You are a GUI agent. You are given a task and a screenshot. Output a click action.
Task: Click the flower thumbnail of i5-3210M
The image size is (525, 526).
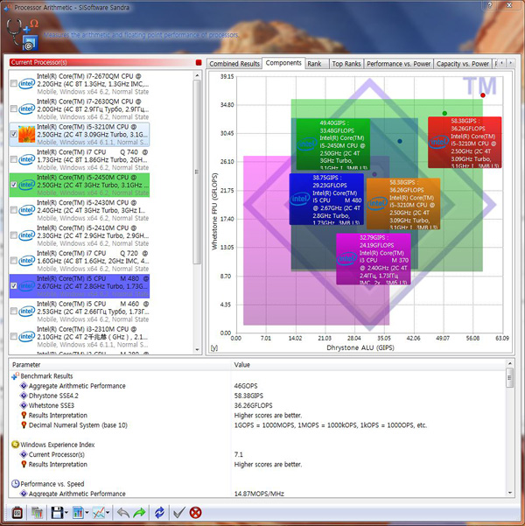27,134
